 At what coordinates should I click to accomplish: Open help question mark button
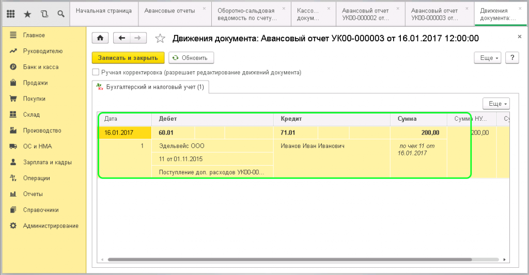pos(511,58)
